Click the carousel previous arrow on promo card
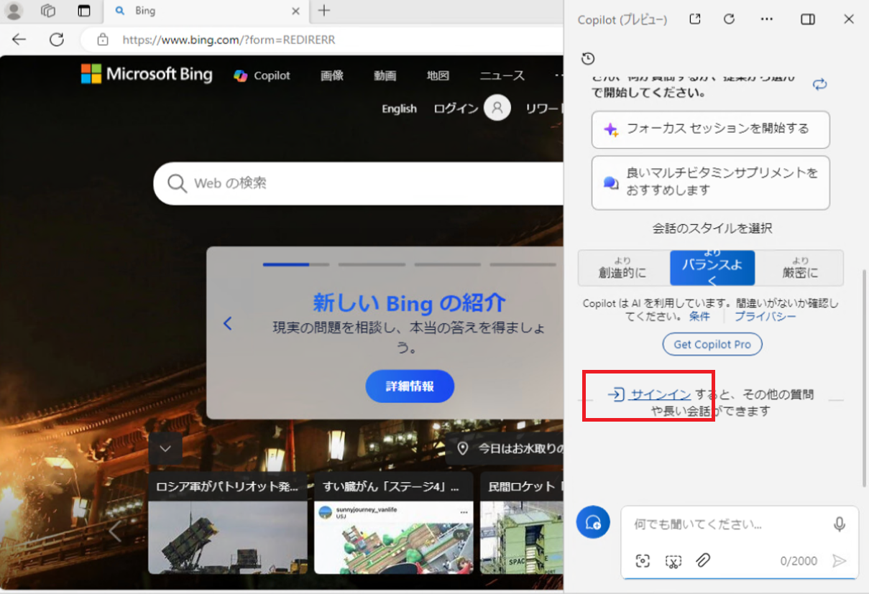This screenshot has height=594, width=869. (228, 324)
